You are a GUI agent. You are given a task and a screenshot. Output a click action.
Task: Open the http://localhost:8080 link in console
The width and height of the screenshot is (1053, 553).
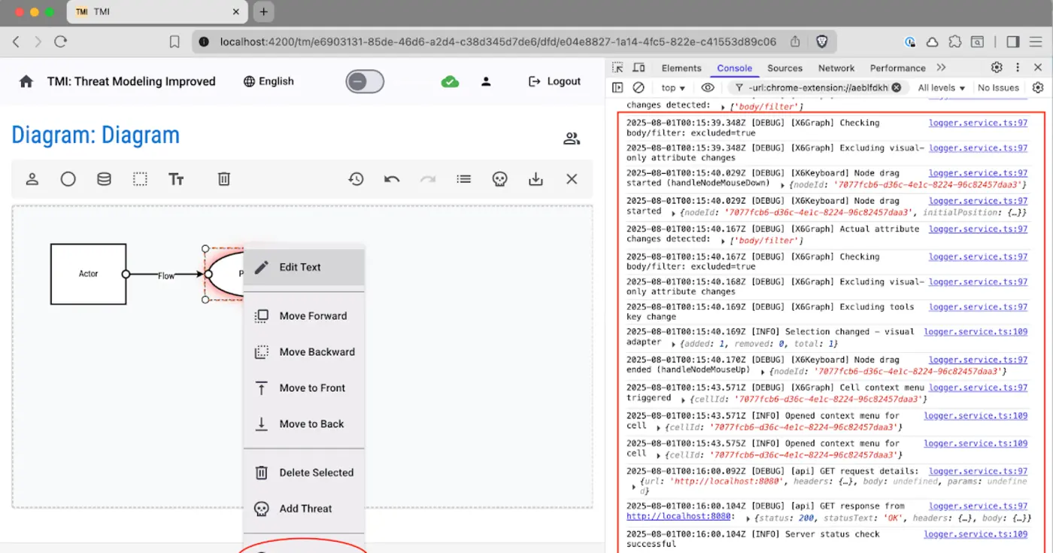click(678, 517)
